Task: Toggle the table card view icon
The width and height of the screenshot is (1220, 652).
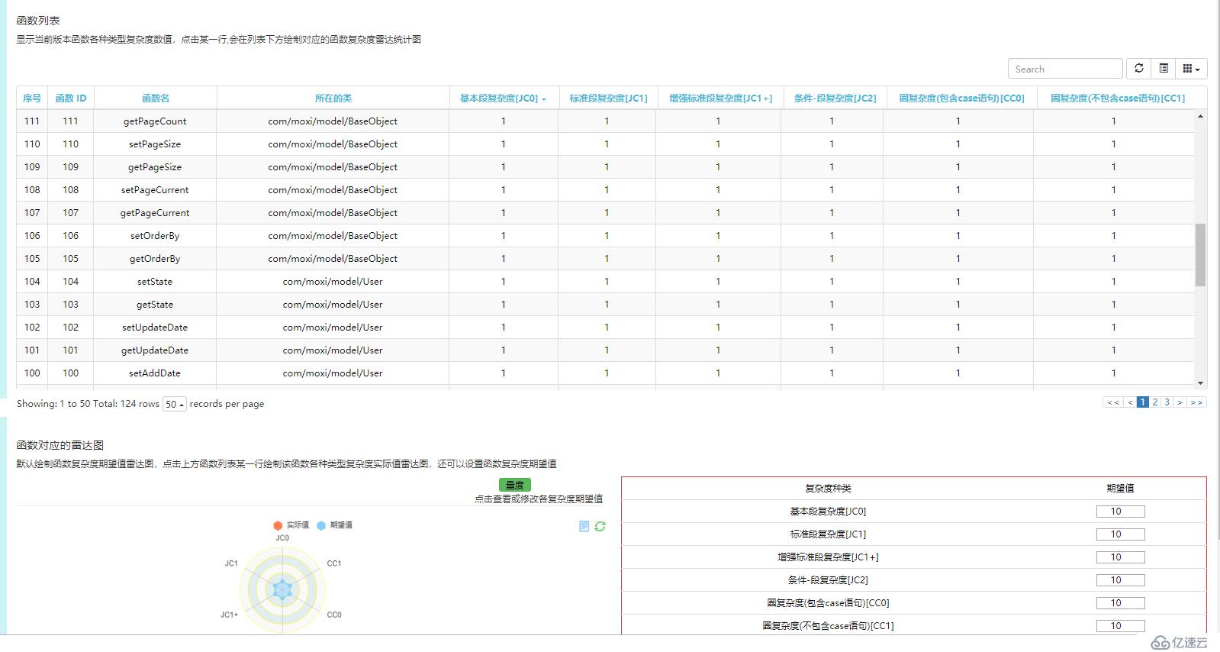Action: point(1164,69)
